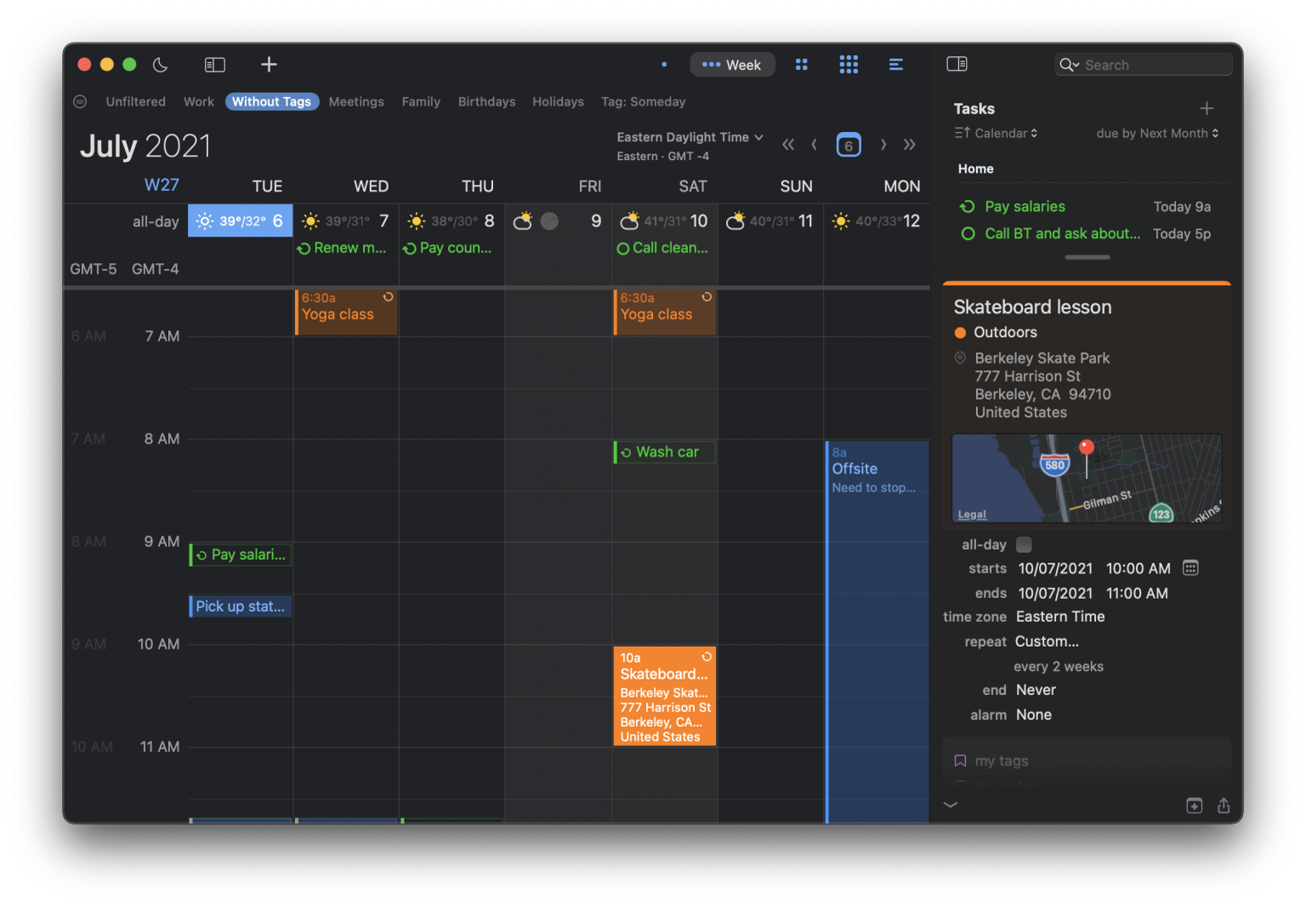The height and width of the screenshot is (907, 1306).
Task: Change due by Next Month filter
Action: (x=1158, y=134)
